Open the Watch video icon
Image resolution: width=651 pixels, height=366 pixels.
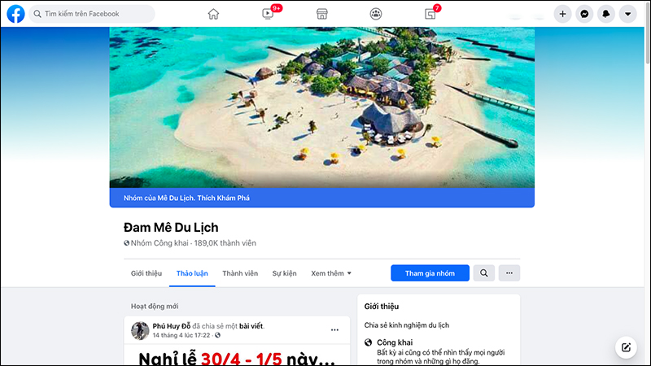268,14
